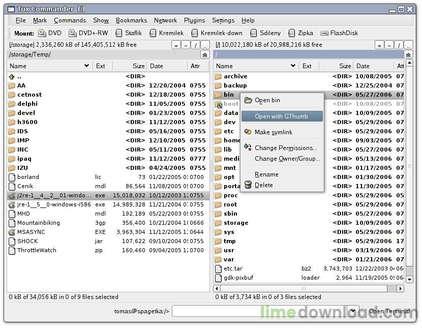Screen dimensions: 422x328
Task: Mount the DVD+-RW drive
Action: (x=88, y=33)
